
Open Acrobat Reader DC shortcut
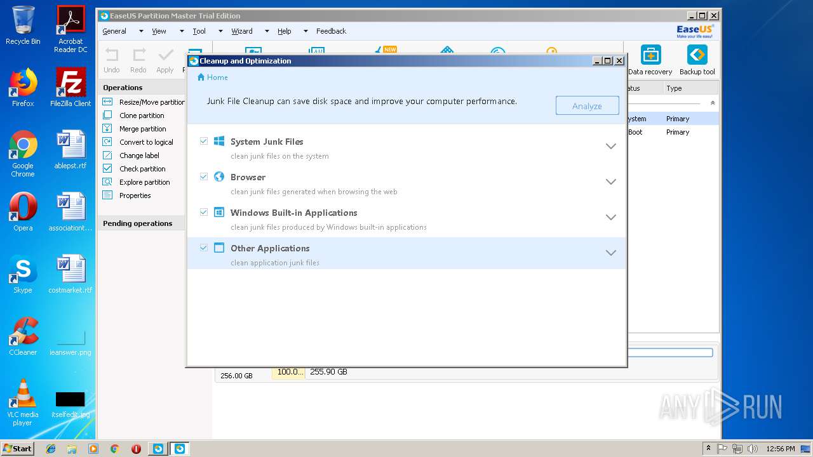click(x=71, y=29)
